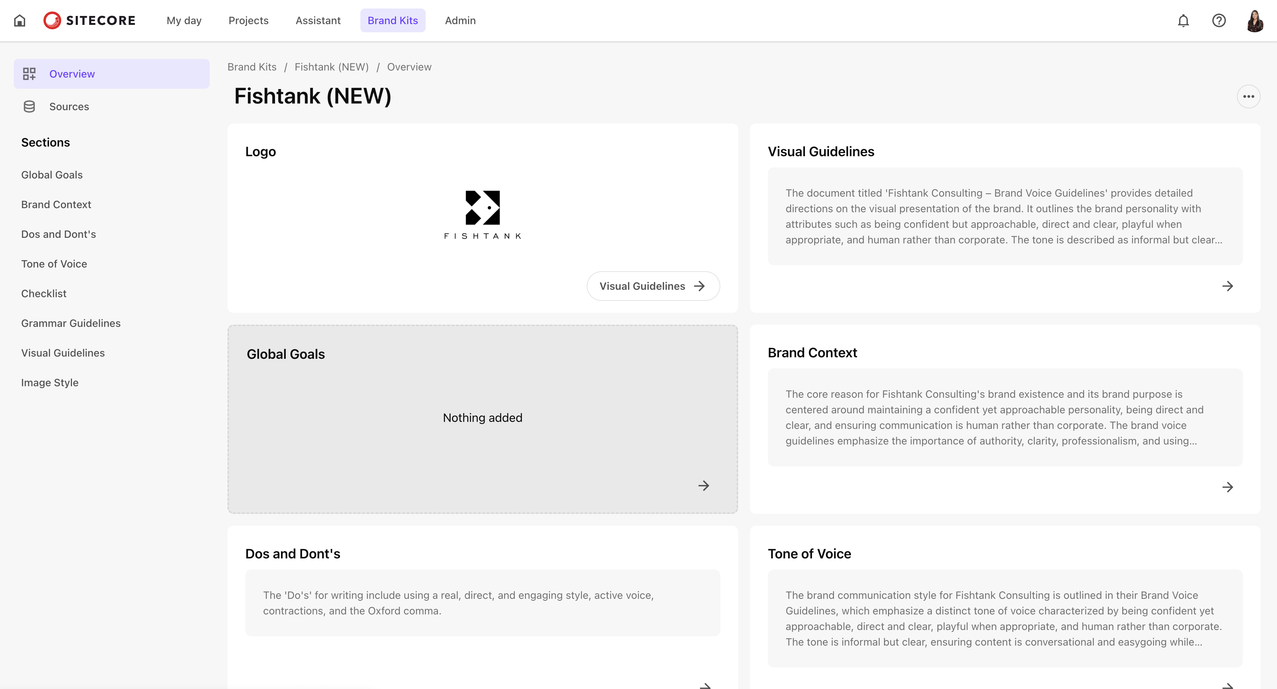Click the Brand Context card heading
Viewport: 1277px width, 689px height.
coord(812,353)
